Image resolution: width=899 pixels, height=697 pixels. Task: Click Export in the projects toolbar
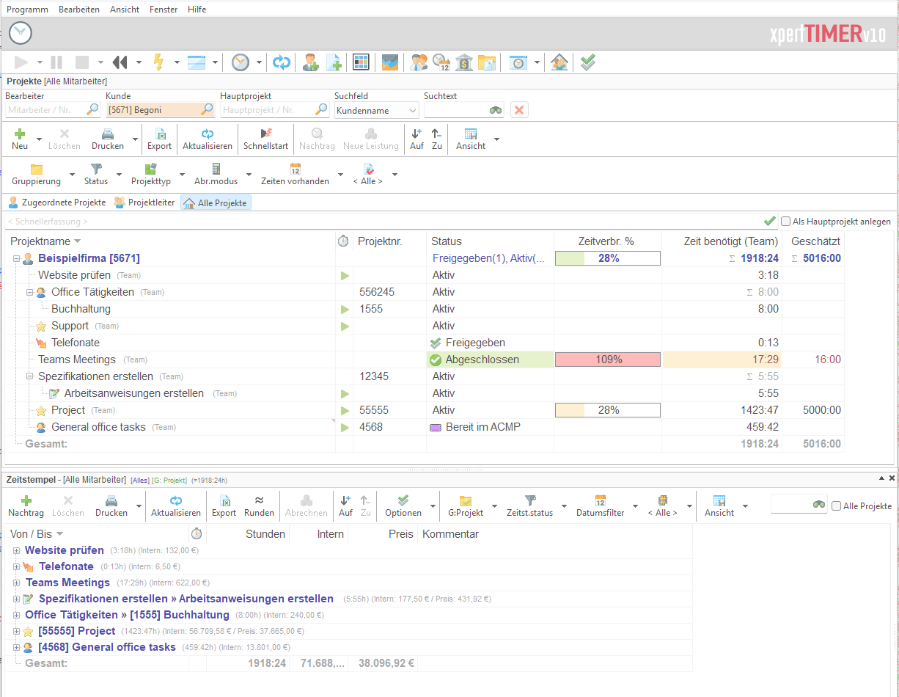[x=160, y=139]
